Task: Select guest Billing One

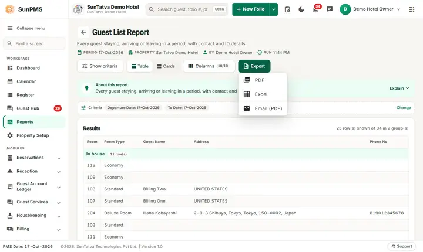Action: tap(154, 201)
